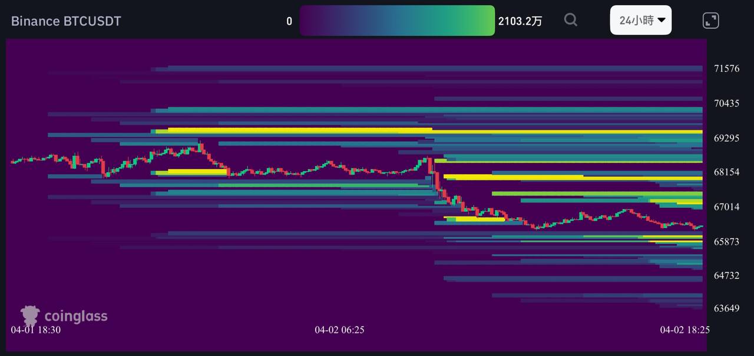This screenshot has height=356, width=754.
Task: Click the Binance BTCUSDT title
Action: 66,21
